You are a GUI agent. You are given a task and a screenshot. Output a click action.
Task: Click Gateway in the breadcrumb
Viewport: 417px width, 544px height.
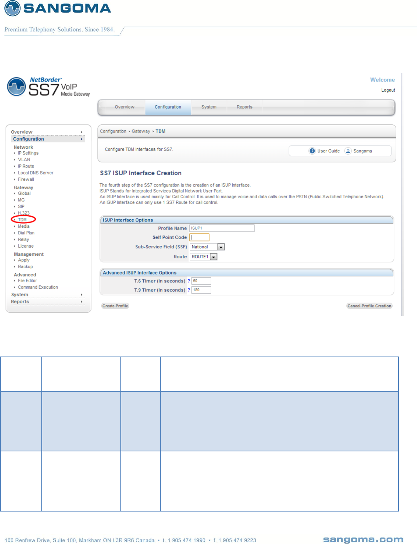[141, 131]
